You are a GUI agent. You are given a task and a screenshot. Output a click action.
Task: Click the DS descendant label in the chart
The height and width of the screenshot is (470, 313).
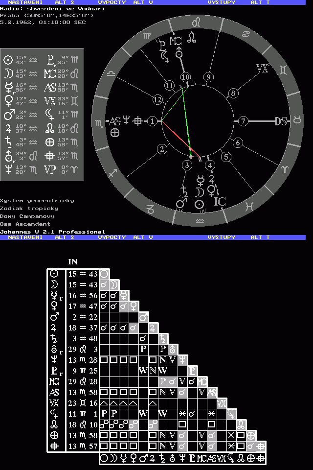click(281, 121)
